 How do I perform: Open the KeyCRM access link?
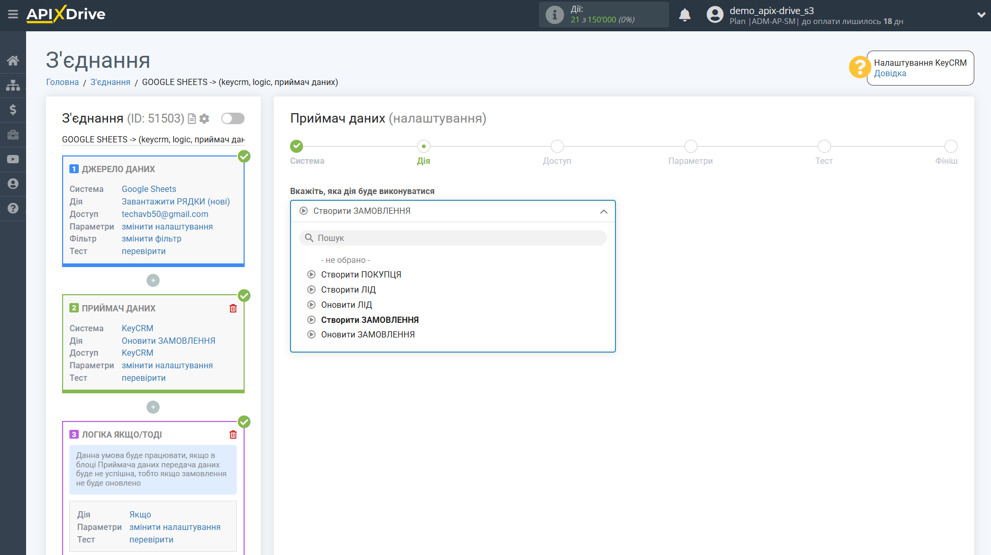click(137, 353)
